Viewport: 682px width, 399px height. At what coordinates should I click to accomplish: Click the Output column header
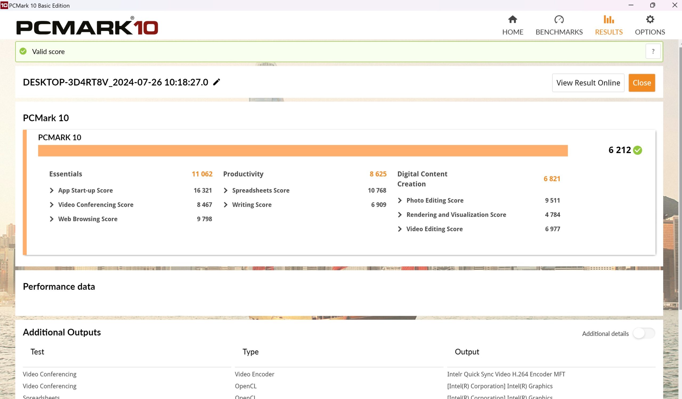pos(467,352)
